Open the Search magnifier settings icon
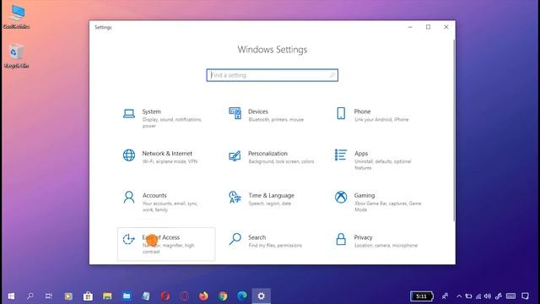Screen dimensions: 540x304 pos(235,239)
